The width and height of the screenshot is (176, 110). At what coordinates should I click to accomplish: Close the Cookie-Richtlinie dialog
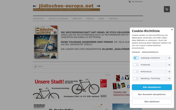pyautogui.click(x=172, y=30)
